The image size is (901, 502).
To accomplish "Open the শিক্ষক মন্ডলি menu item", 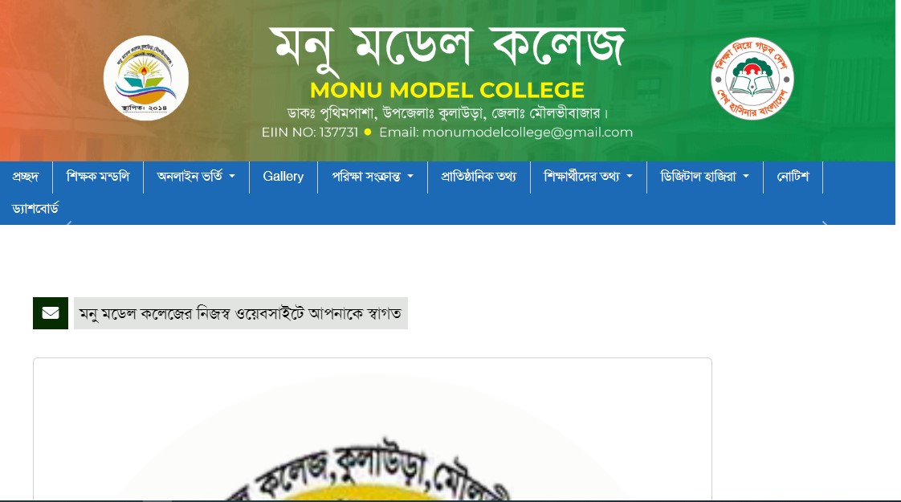I will [x=98, y=177].
